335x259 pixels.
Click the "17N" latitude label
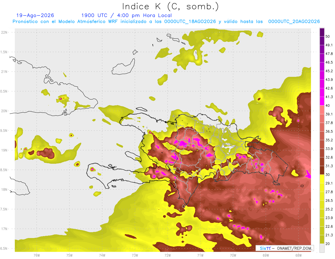(x=5, y=229)
